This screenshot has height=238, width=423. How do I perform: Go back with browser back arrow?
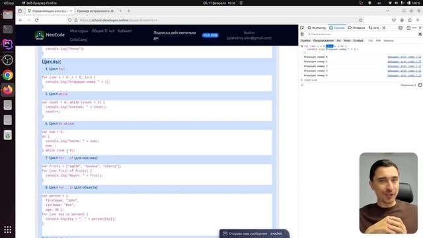[x=20, y=20]
